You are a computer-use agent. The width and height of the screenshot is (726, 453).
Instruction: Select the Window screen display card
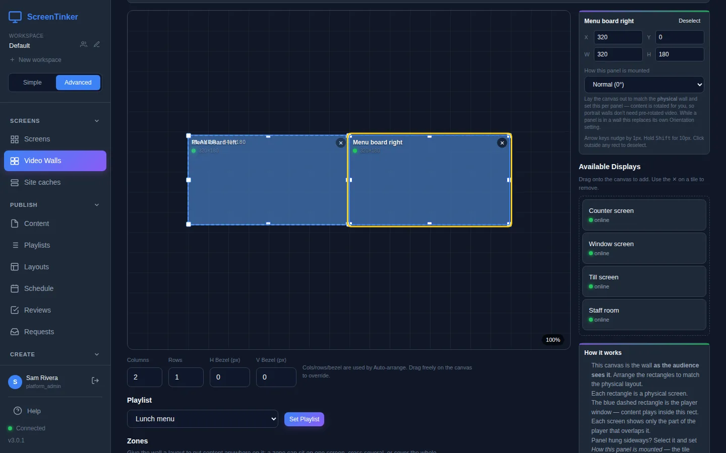click(x=644, y=248)
